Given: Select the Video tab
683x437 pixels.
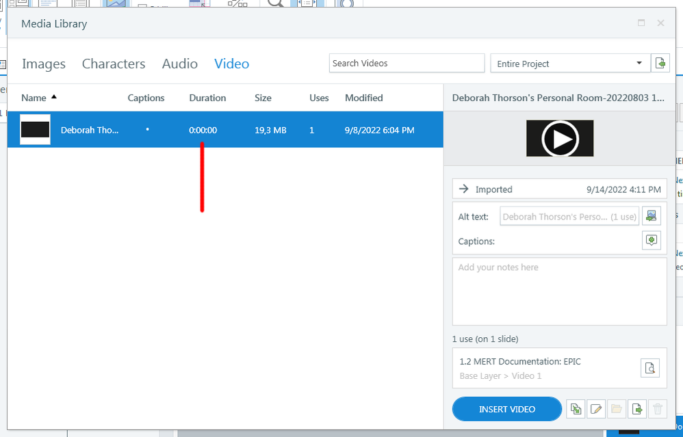Looking at the screenshot, I should coord(232,64).
